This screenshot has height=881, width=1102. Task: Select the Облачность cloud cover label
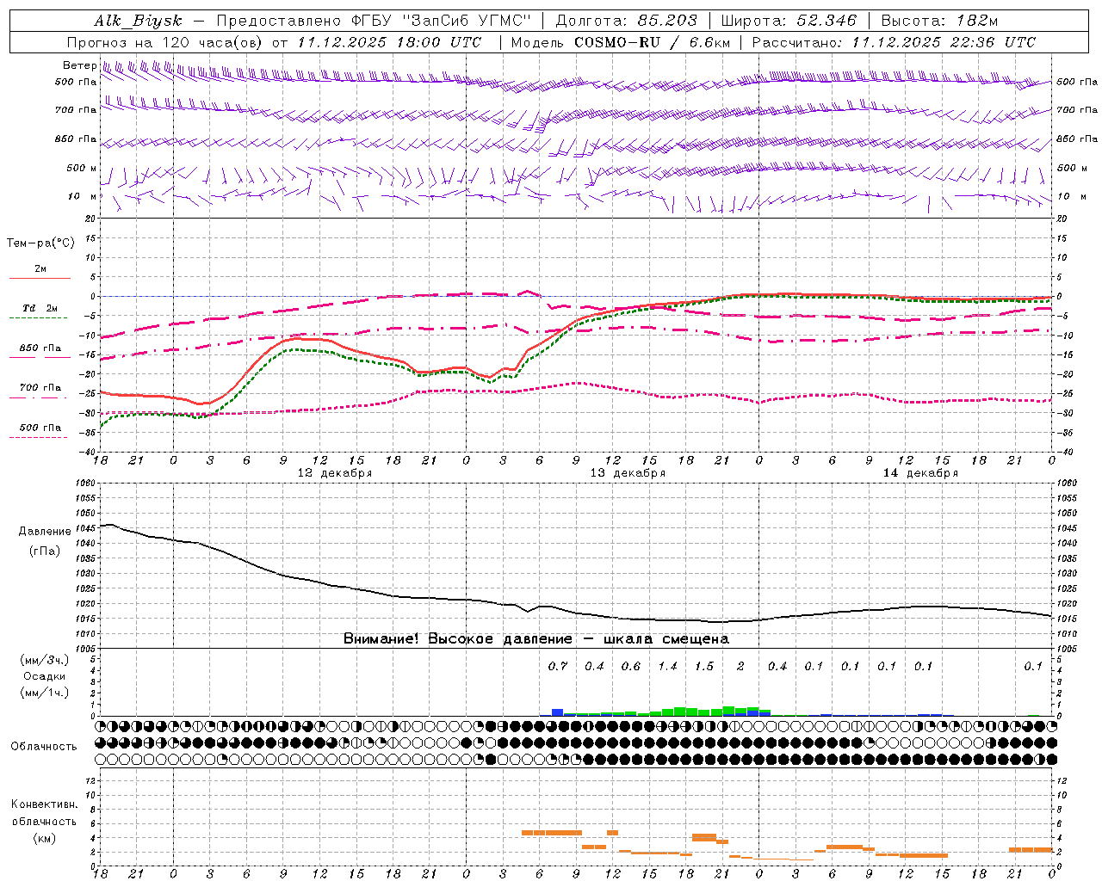coord(44,747)
